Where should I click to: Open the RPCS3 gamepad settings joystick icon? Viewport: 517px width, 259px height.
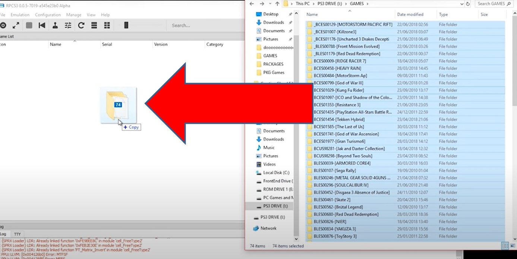point(55,25)
